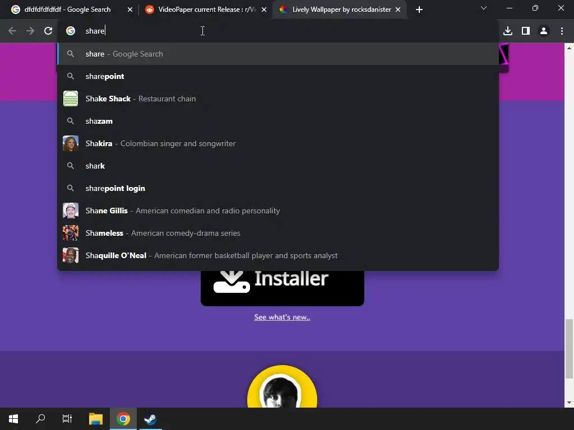Image resolution: width=574 pixels, height=430 pixels.
Task: Close the dfdfdfdfdfdf Google Search tab
Action: 130,10
